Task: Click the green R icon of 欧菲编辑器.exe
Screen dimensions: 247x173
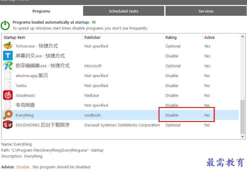Action: click(8, 66)
